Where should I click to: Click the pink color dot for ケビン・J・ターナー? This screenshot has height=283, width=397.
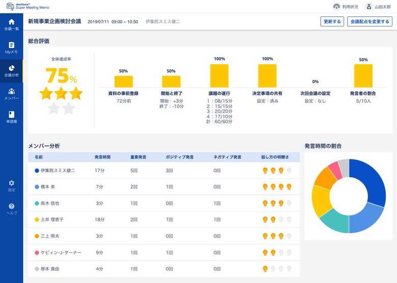click(x=37, y=252)
